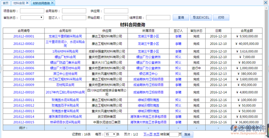Switch to the 首页 tab
Screen dimensions: 269x138
(x=5, y=3)
